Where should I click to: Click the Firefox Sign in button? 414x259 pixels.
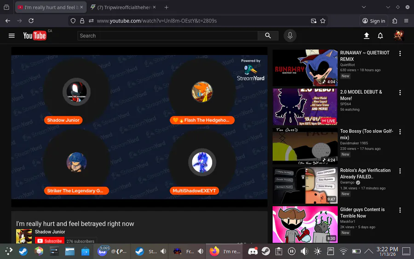pyautogui.click(x=374, y=21)
